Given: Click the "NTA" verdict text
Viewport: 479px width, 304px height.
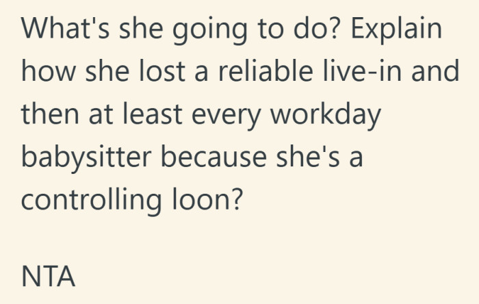Looking at the screenshot, I should click(48, 276).
